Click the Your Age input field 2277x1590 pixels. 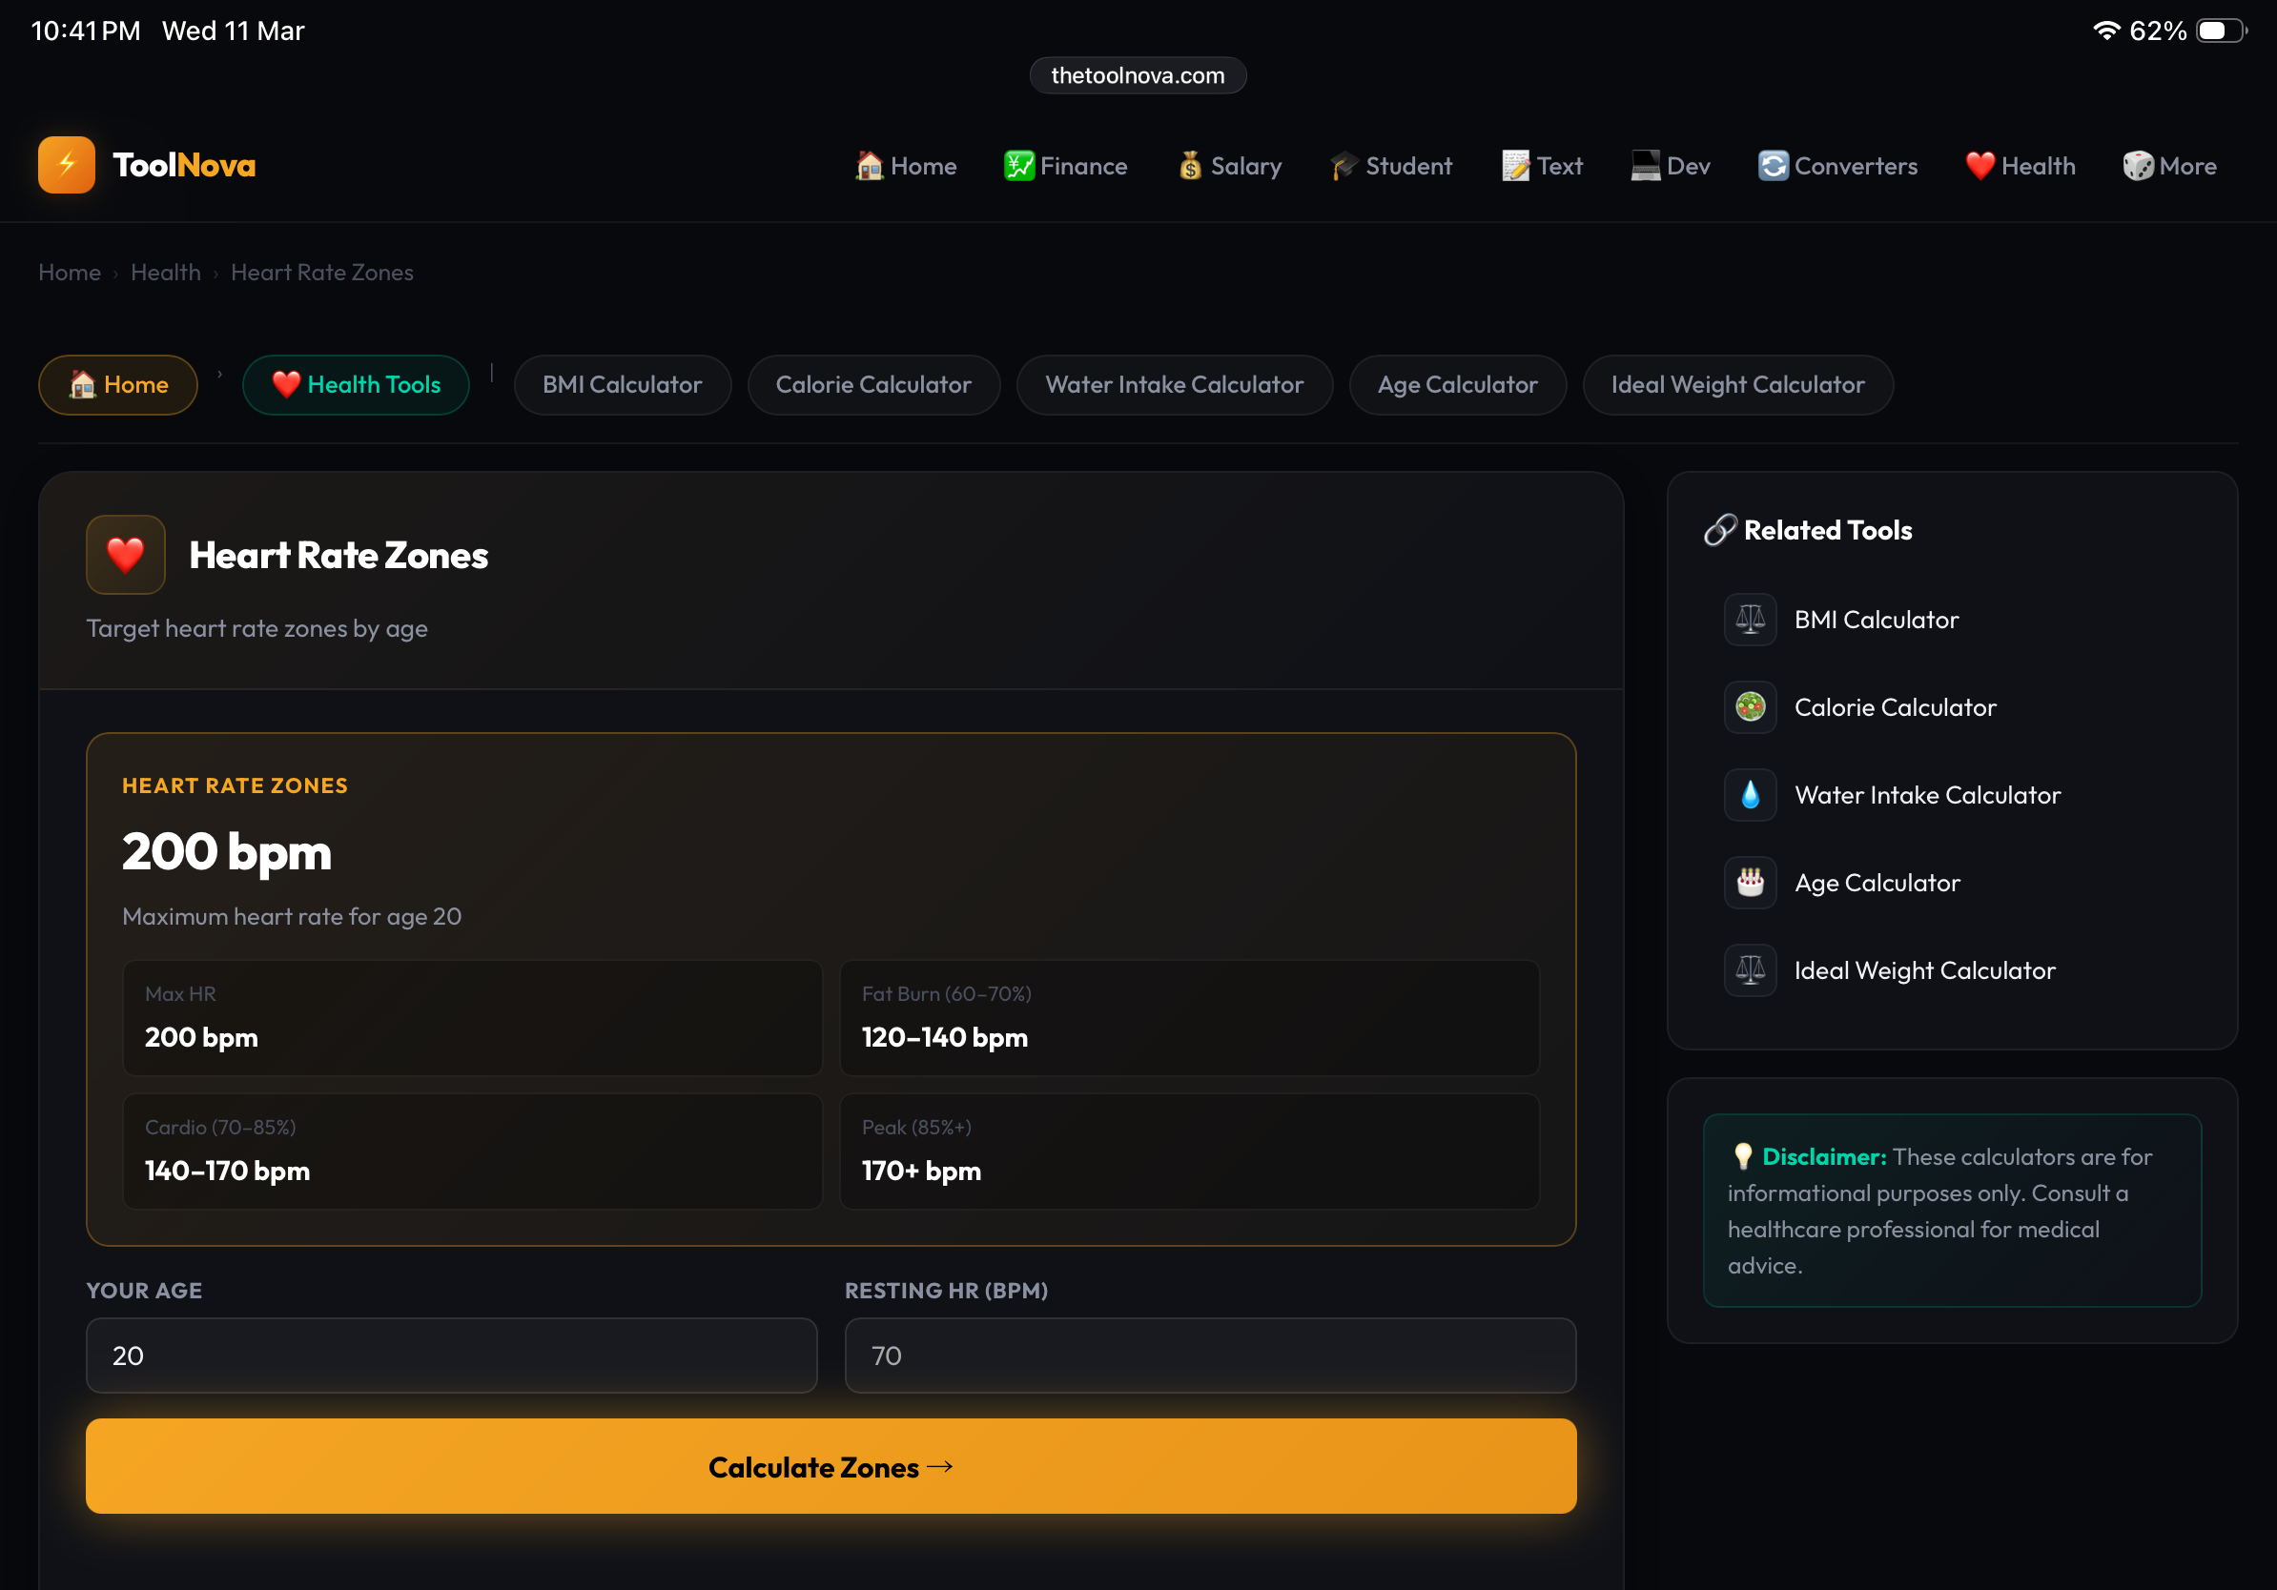pyautogui.click(x=451, y=1356)
